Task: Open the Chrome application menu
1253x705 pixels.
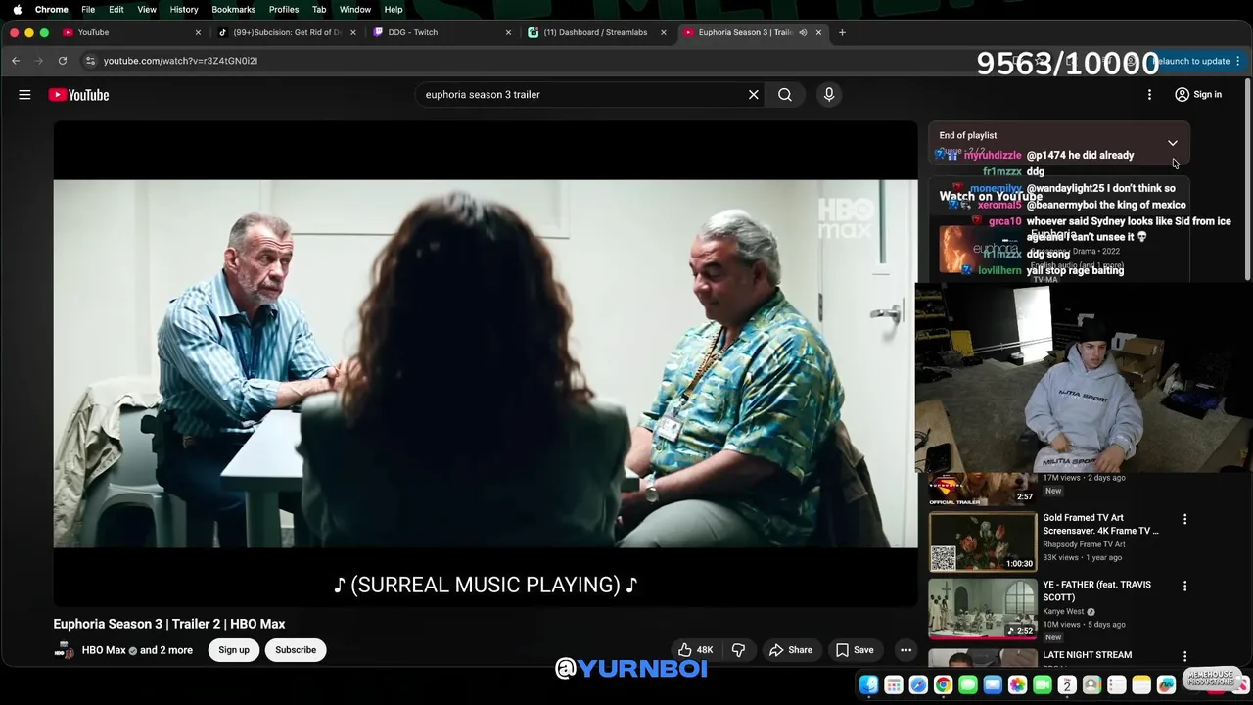Action: tap(51, 10)
